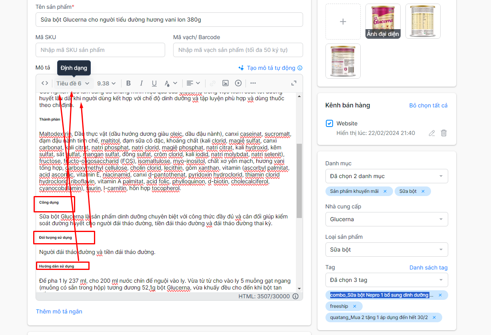The height and width of the screenshot is (335, 491).
Task: Select the back-of-can product thumbnail
Action: (343, 61)
